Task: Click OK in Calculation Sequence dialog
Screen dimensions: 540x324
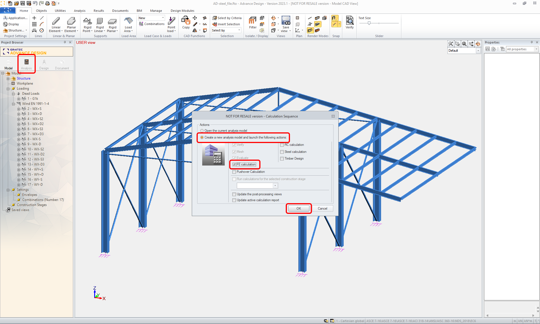Action: coord(298,209)
